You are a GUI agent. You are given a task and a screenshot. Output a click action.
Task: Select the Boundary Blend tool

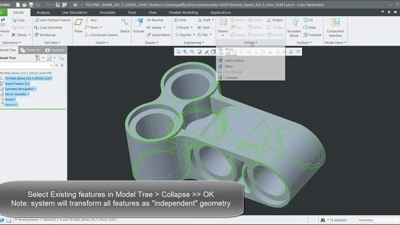click(x=294, y=27)
